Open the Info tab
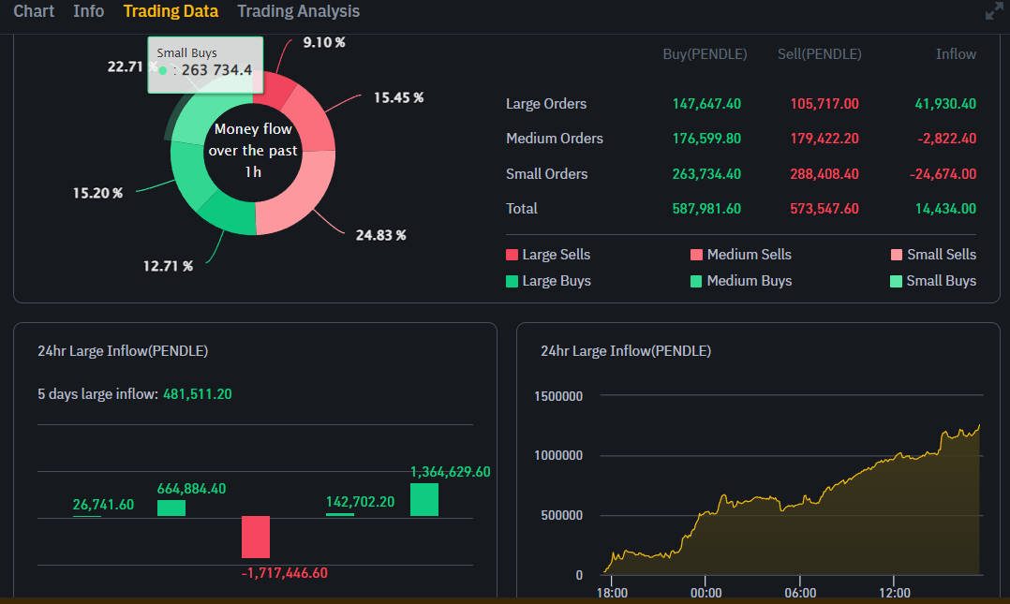This screenshot has width=1010, height=604. pyautogui.click(x=88, y=11)
